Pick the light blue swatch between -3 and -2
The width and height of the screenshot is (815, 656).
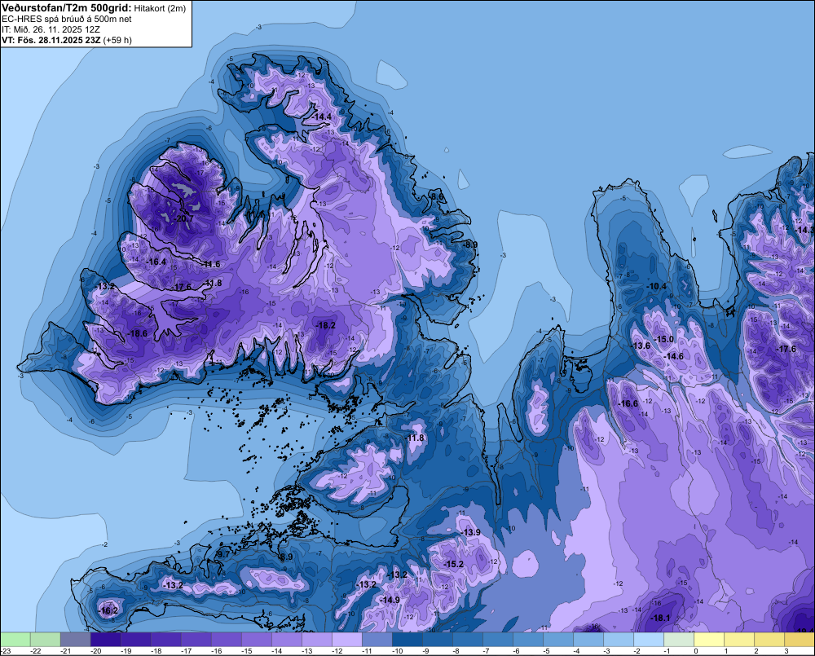(x=618, y=639)
